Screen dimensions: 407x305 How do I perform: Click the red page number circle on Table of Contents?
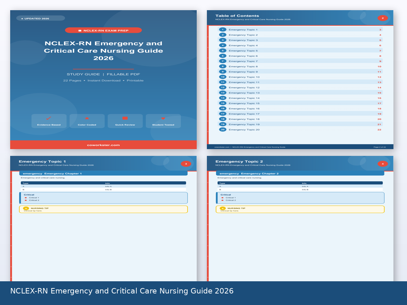click(383, 18)
